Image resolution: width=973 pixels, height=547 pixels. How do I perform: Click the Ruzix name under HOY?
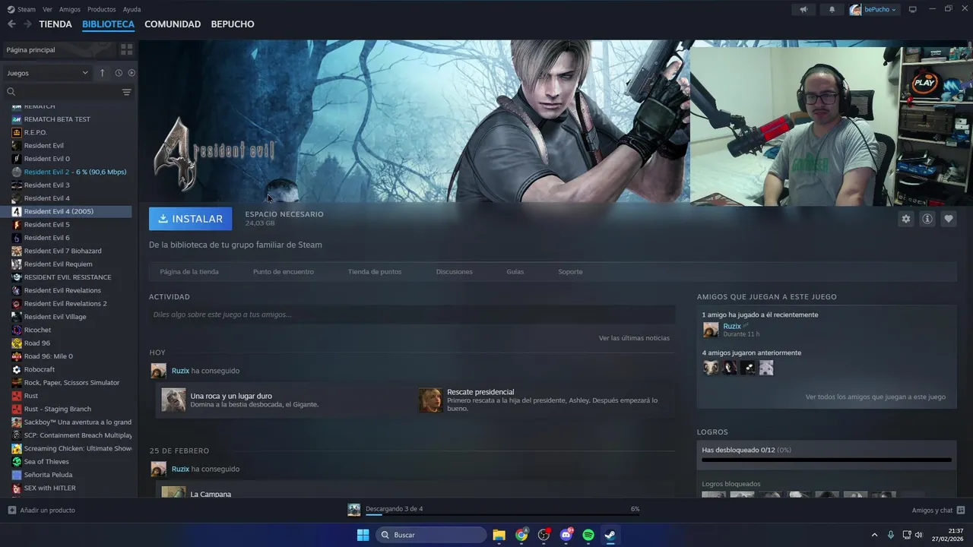click(180, 371)
